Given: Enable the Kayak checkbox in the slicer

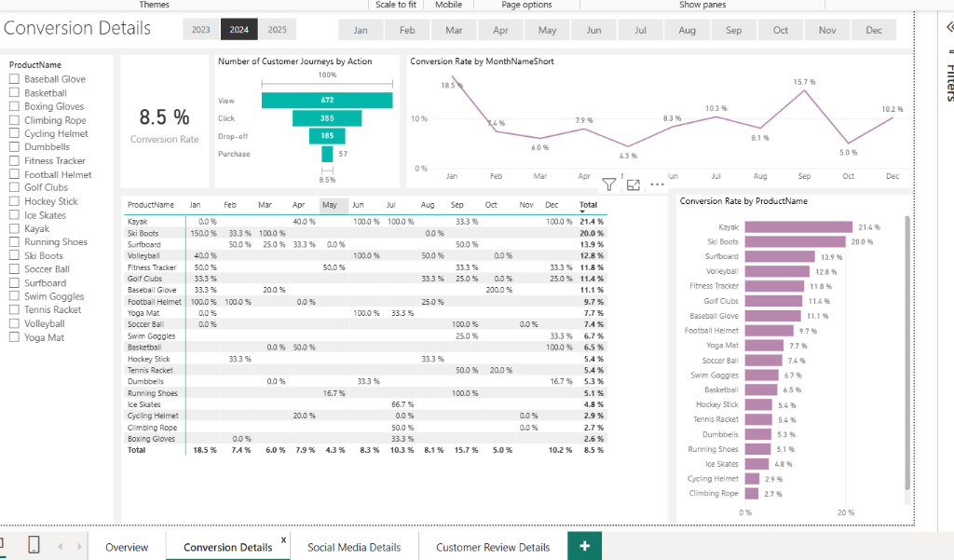Looking at the screenshot, I should click(x=14, y=228).
